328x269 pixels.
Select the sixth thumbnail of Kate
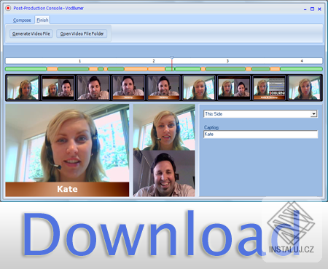tap(199, 88)
